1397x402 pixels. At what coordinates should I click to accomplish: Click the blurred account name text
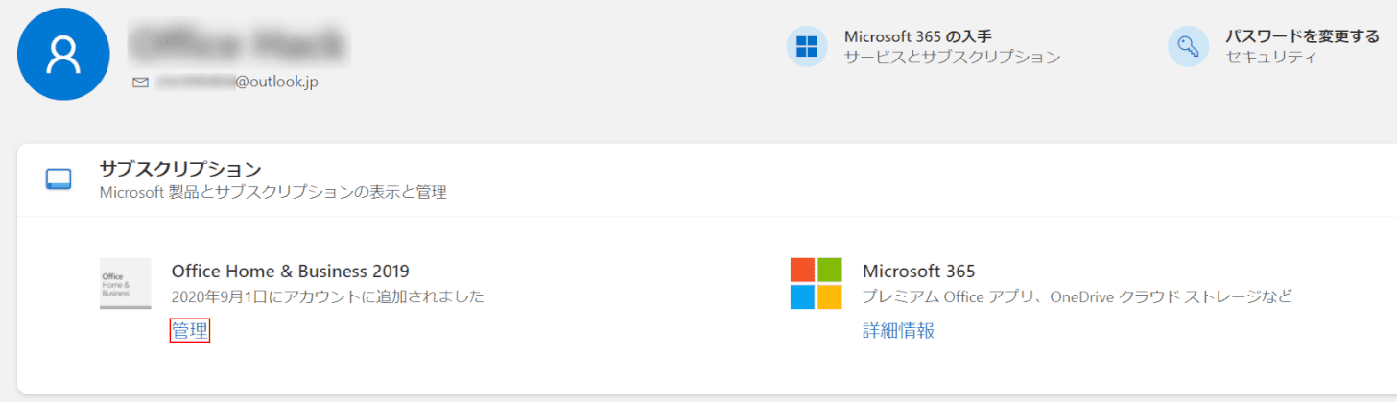[x=240, y=42]
